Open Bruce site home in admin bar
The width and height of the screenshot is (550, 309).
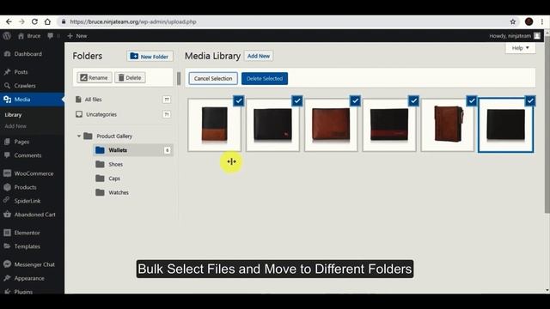pos(29,36)
